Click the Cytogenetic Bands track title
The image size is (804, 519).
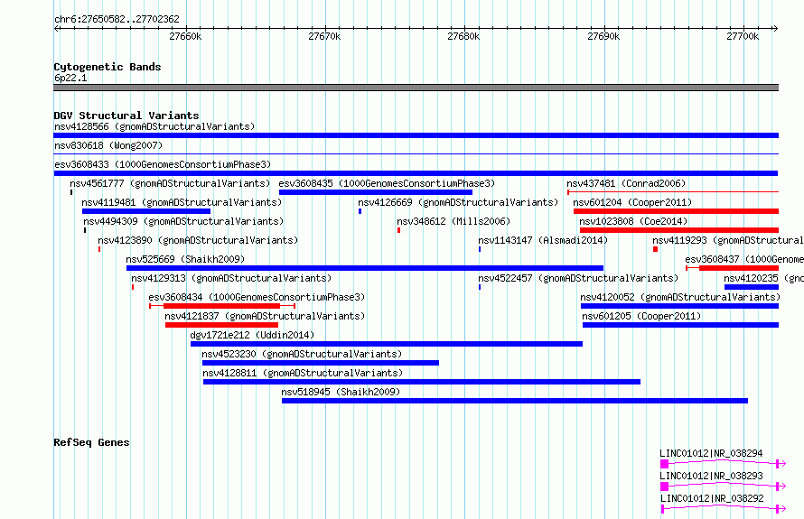pos(108,67)
